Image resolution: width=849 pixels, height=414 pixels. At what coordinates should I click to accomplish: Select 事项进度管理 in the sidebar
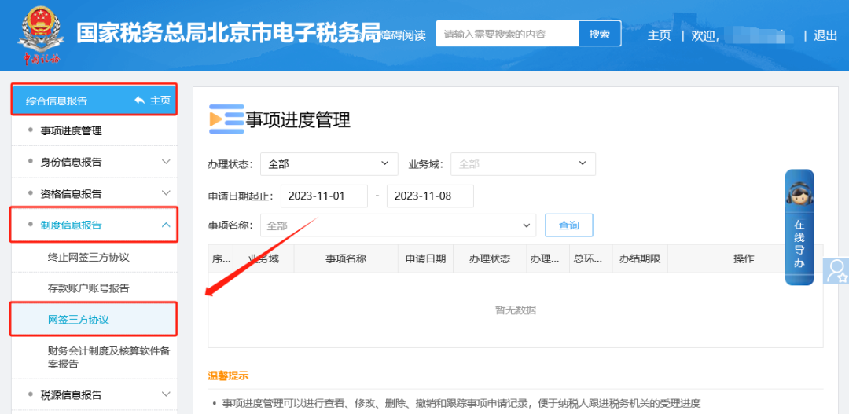click(x=71, y=130)
